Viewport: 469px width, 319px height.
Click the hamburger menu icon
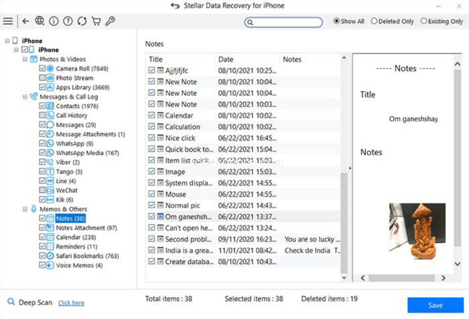tap(8, 21)
